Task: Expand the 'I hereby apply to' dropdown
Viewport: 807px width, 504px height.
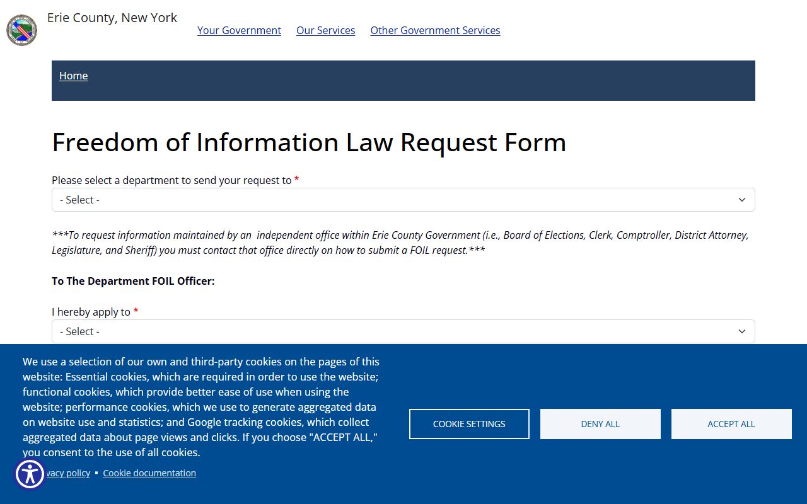Action: point(403,331)
